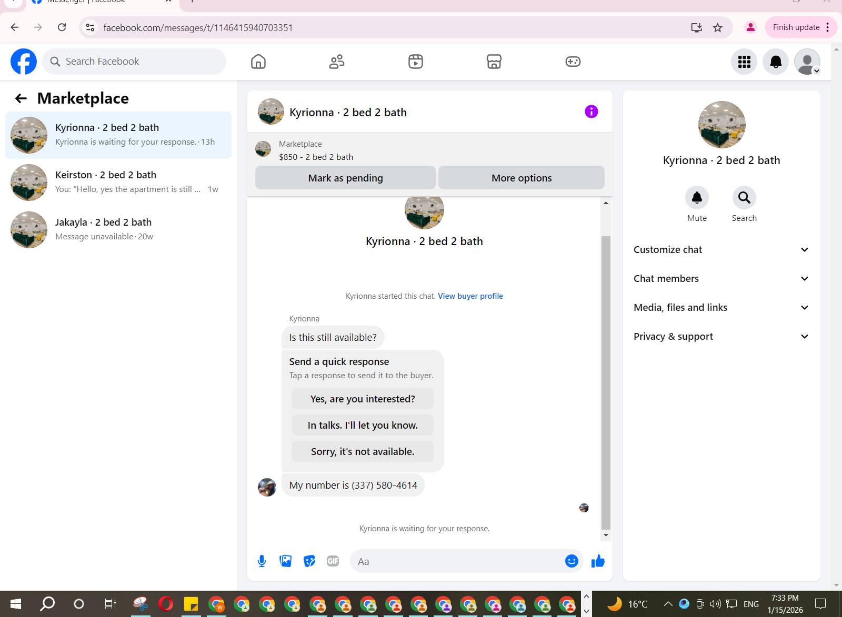
Task: Click the browser address bar URL
Action: pyautogui.click(x=198, y=27)
